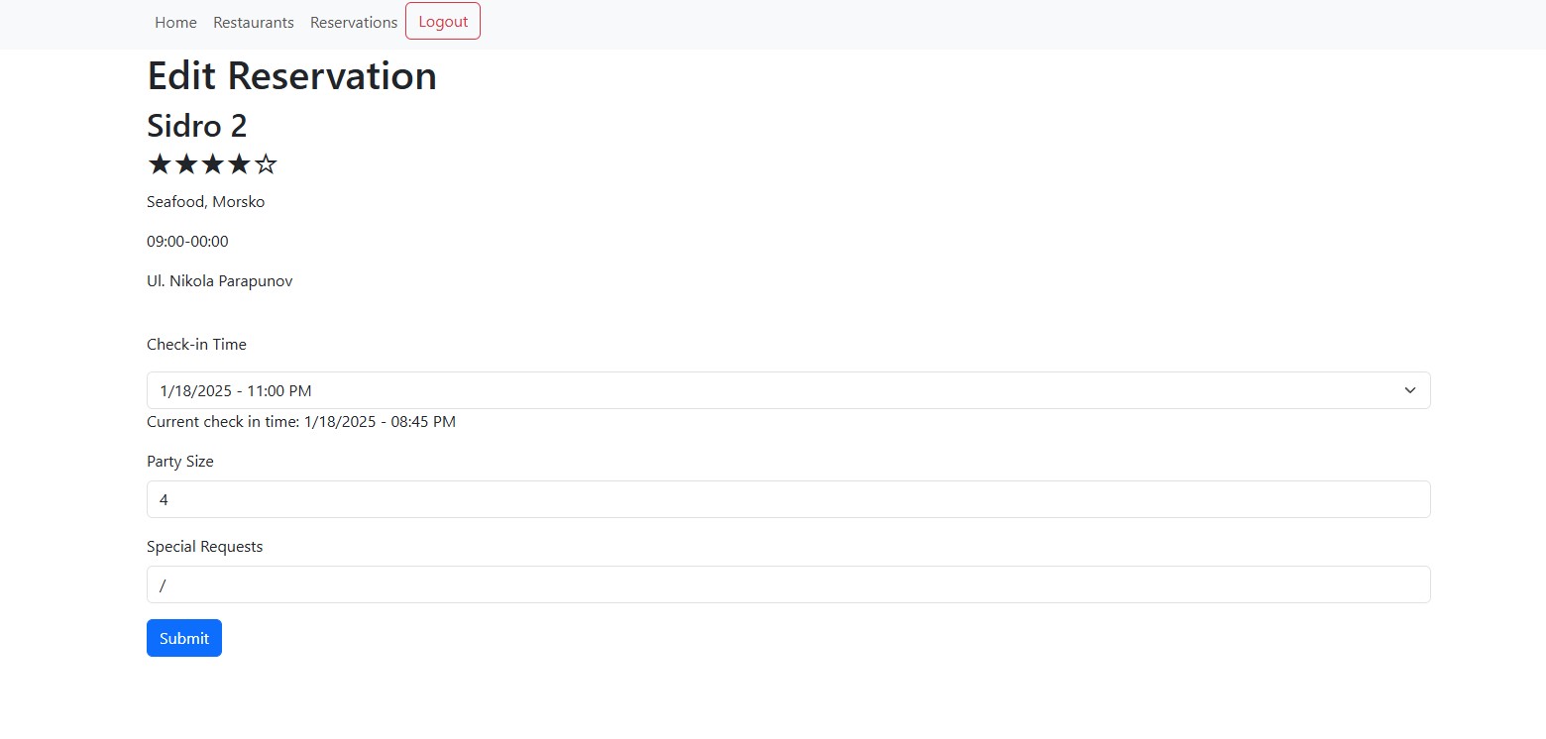Click the second filled rating star
The width and height of the screenshot is (1546, 739).
[186, 164]
